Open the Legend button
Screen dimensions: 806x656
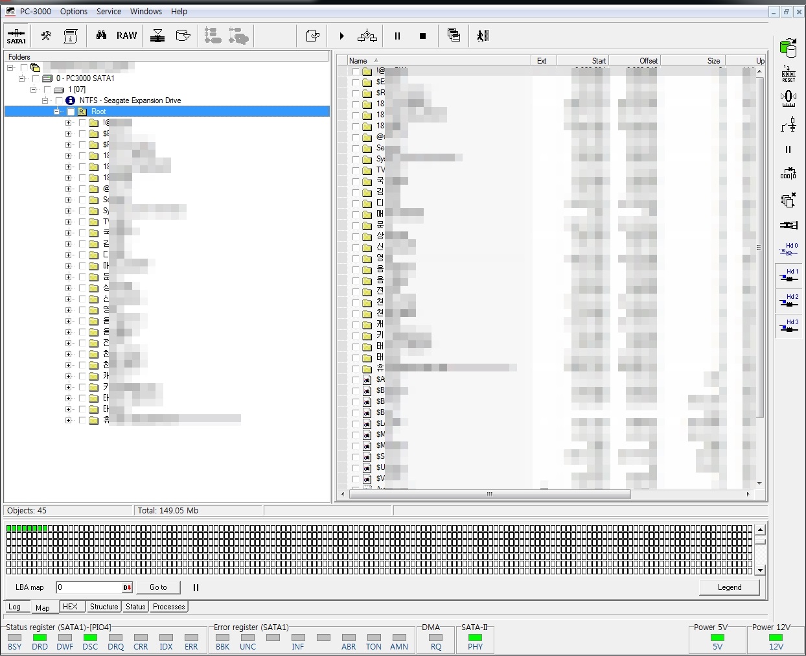[x=729, y=587]
